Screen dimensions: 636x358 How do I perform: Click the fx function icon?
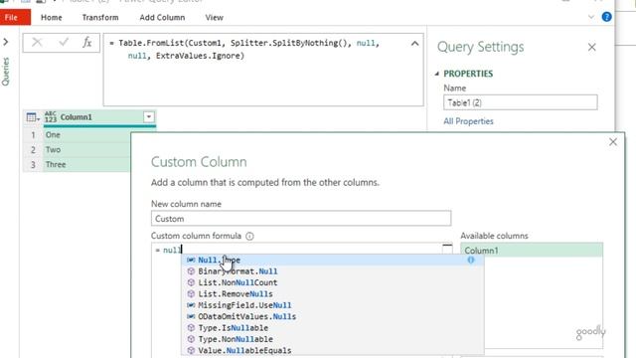(x=87, y=42)
